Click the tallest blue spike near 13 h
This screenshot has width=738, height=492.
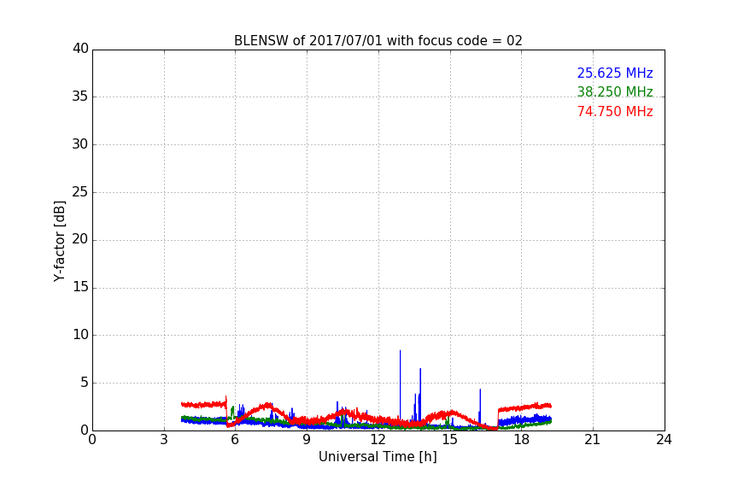[x=400, y=386]
